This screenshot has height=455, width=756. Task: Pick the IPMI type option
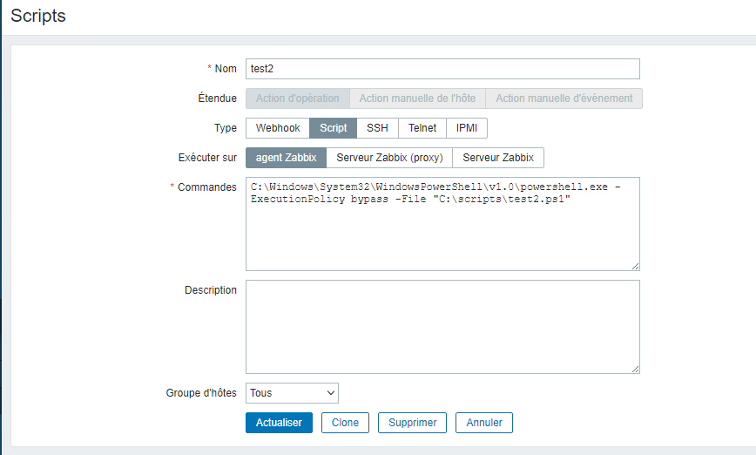tap(467, 128)
